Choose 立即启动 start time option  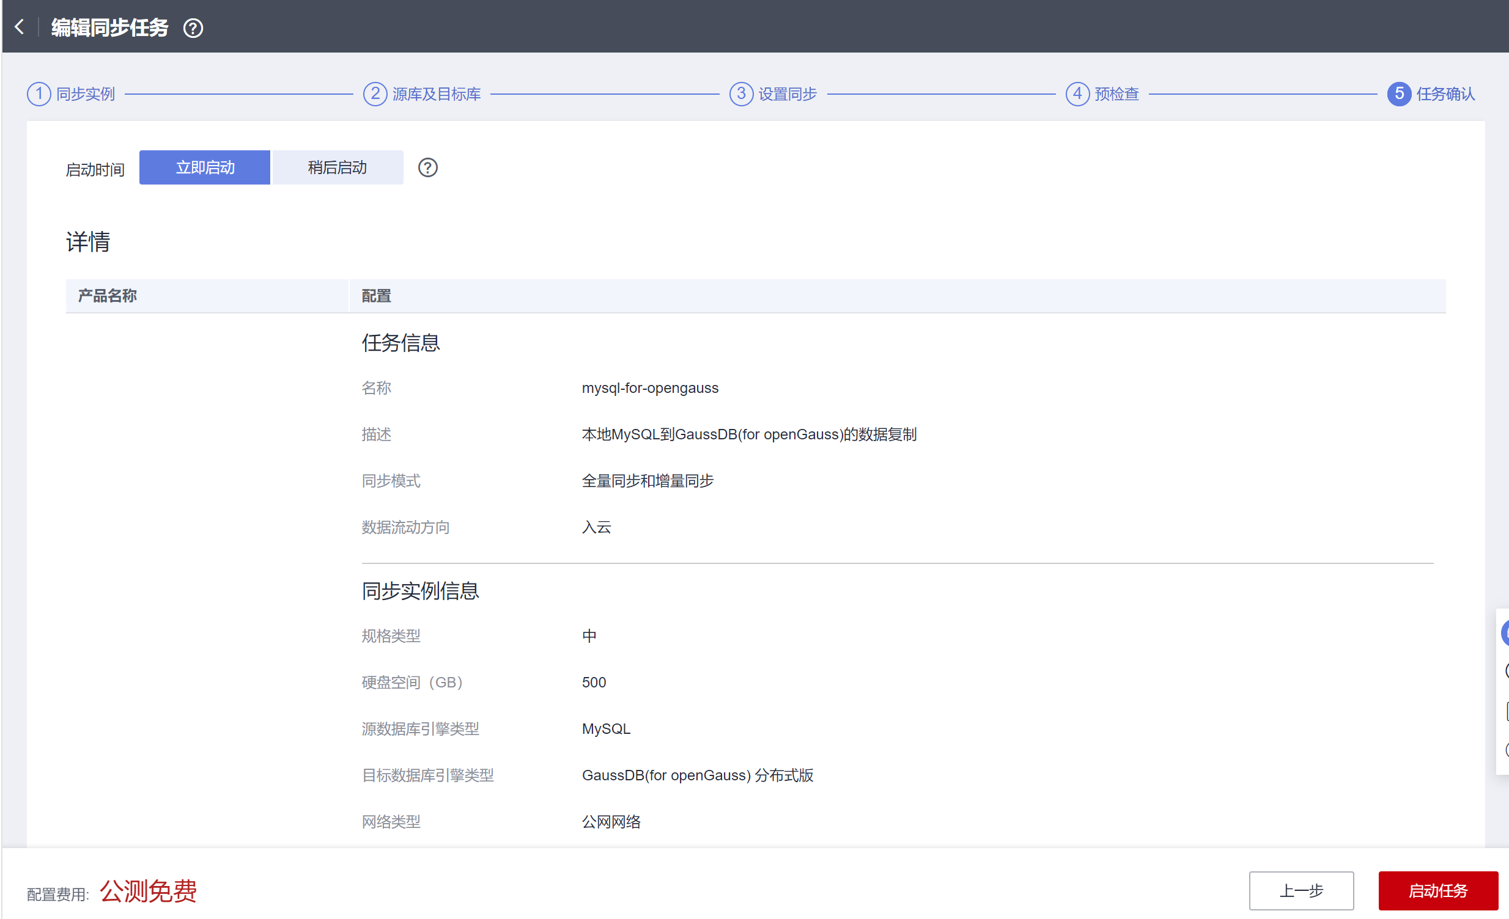click(205, 167)
